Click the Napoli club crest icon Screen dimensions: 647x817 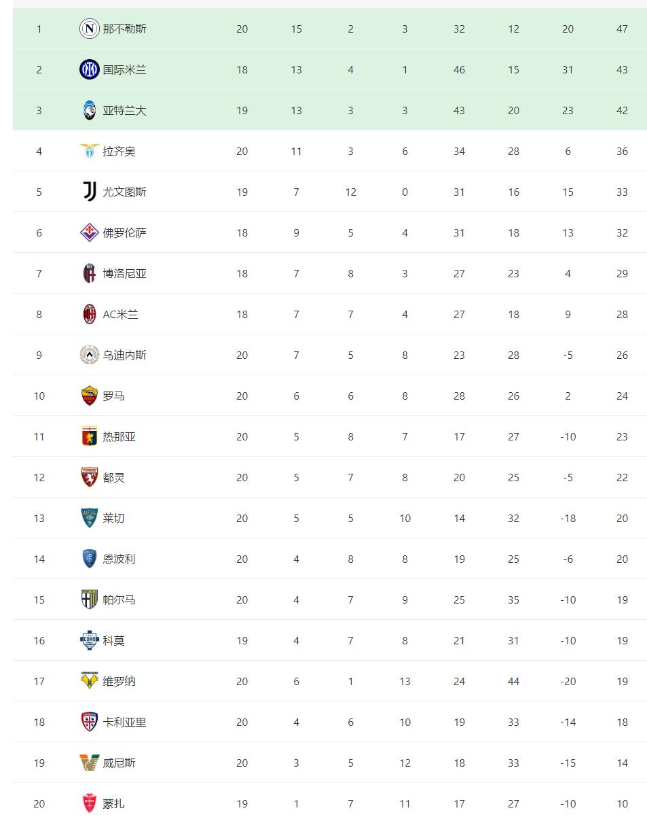pos(90,29)
